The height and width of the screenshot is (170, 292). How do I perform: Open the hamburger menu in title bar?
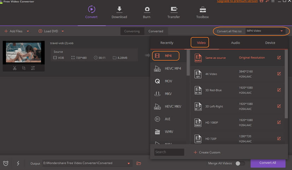pos(273,1)
